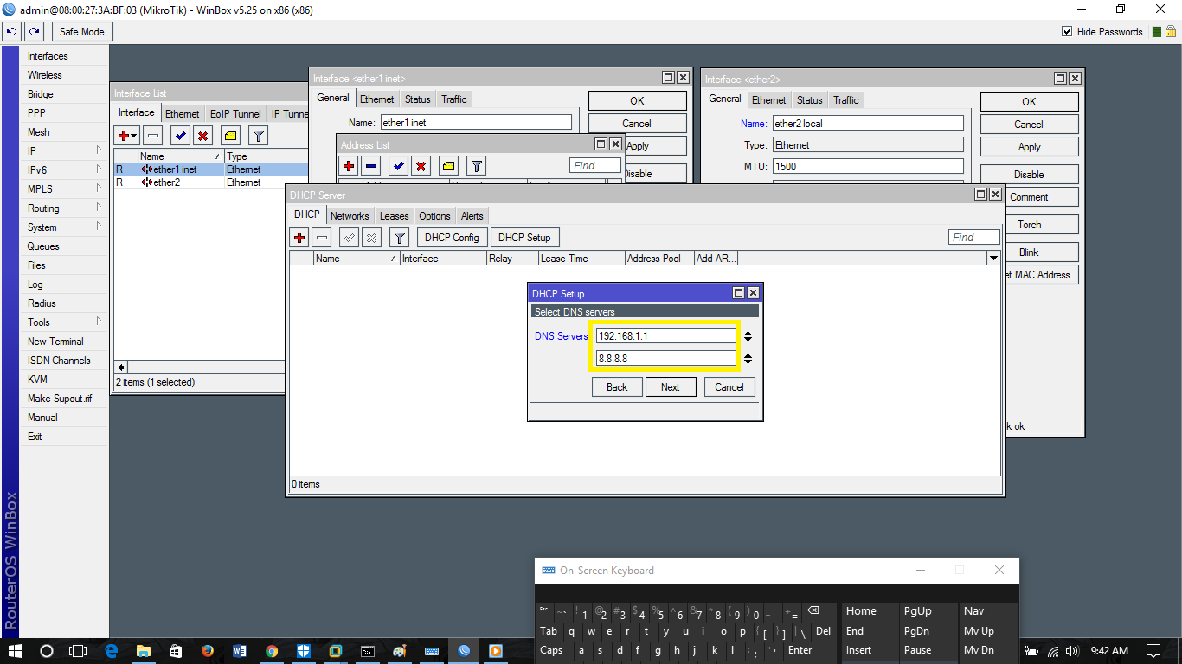Viewport: 1182px width, 664px height.
Task: Click the blue minus Remove icon in Address List
Action: pyautogui.click(x=371, y=166)
